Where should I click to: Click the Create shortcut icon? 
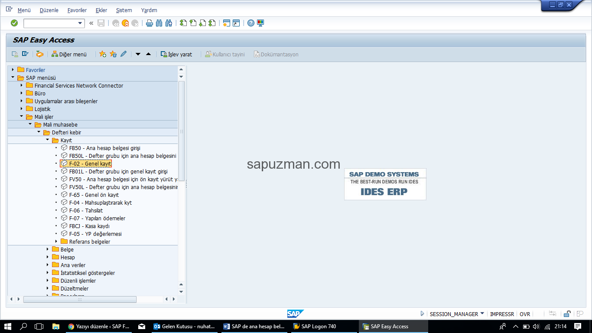click(x=236, y=23)
